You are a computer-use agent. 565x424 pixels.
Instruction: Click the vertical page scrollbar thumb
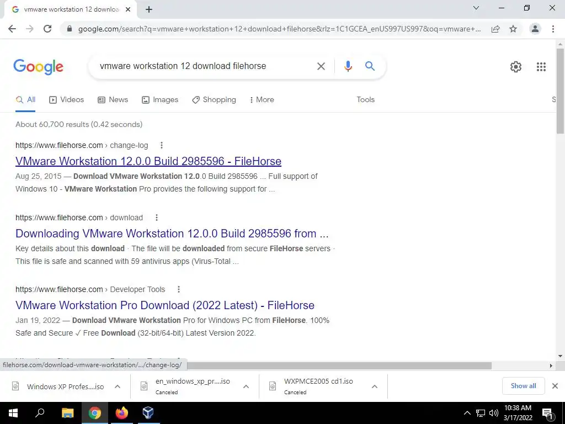pyautogui.click(x=560, y=91)
